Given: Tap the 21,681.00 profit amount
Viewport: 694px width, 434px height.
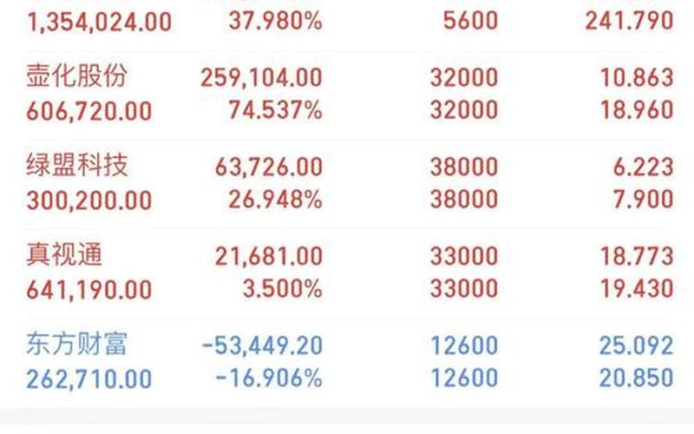Looking at the screenshot, I should 269,256.
